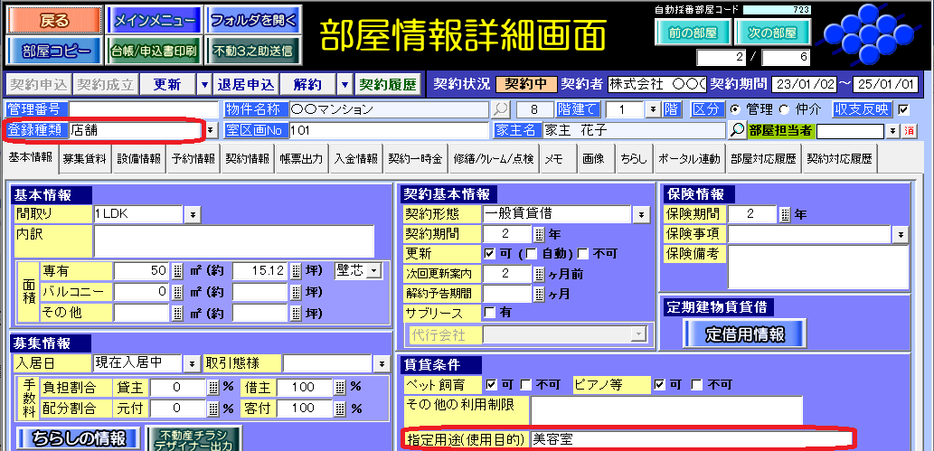934x451 pixels.
Task: Switch to the 募集賃料 tab
Action: coord(85,158)
